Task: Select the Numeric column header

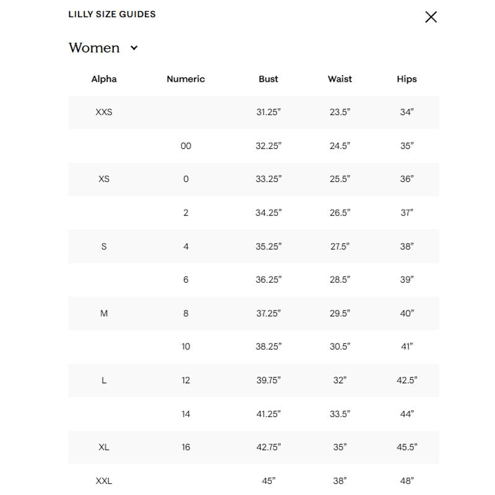Action: (186, 79)
